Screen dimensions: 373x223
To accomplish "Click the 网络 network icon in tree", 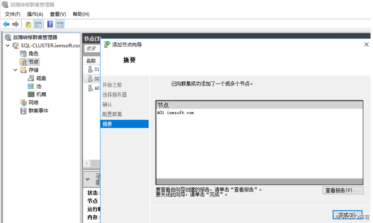I will [x=23, y=102].
